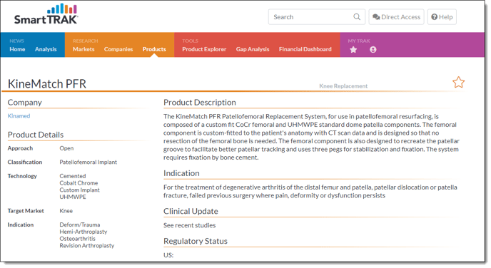This screenshot has height=268, width=491.
Task: Click the Knee Replacement label
Action: (343, 86)
